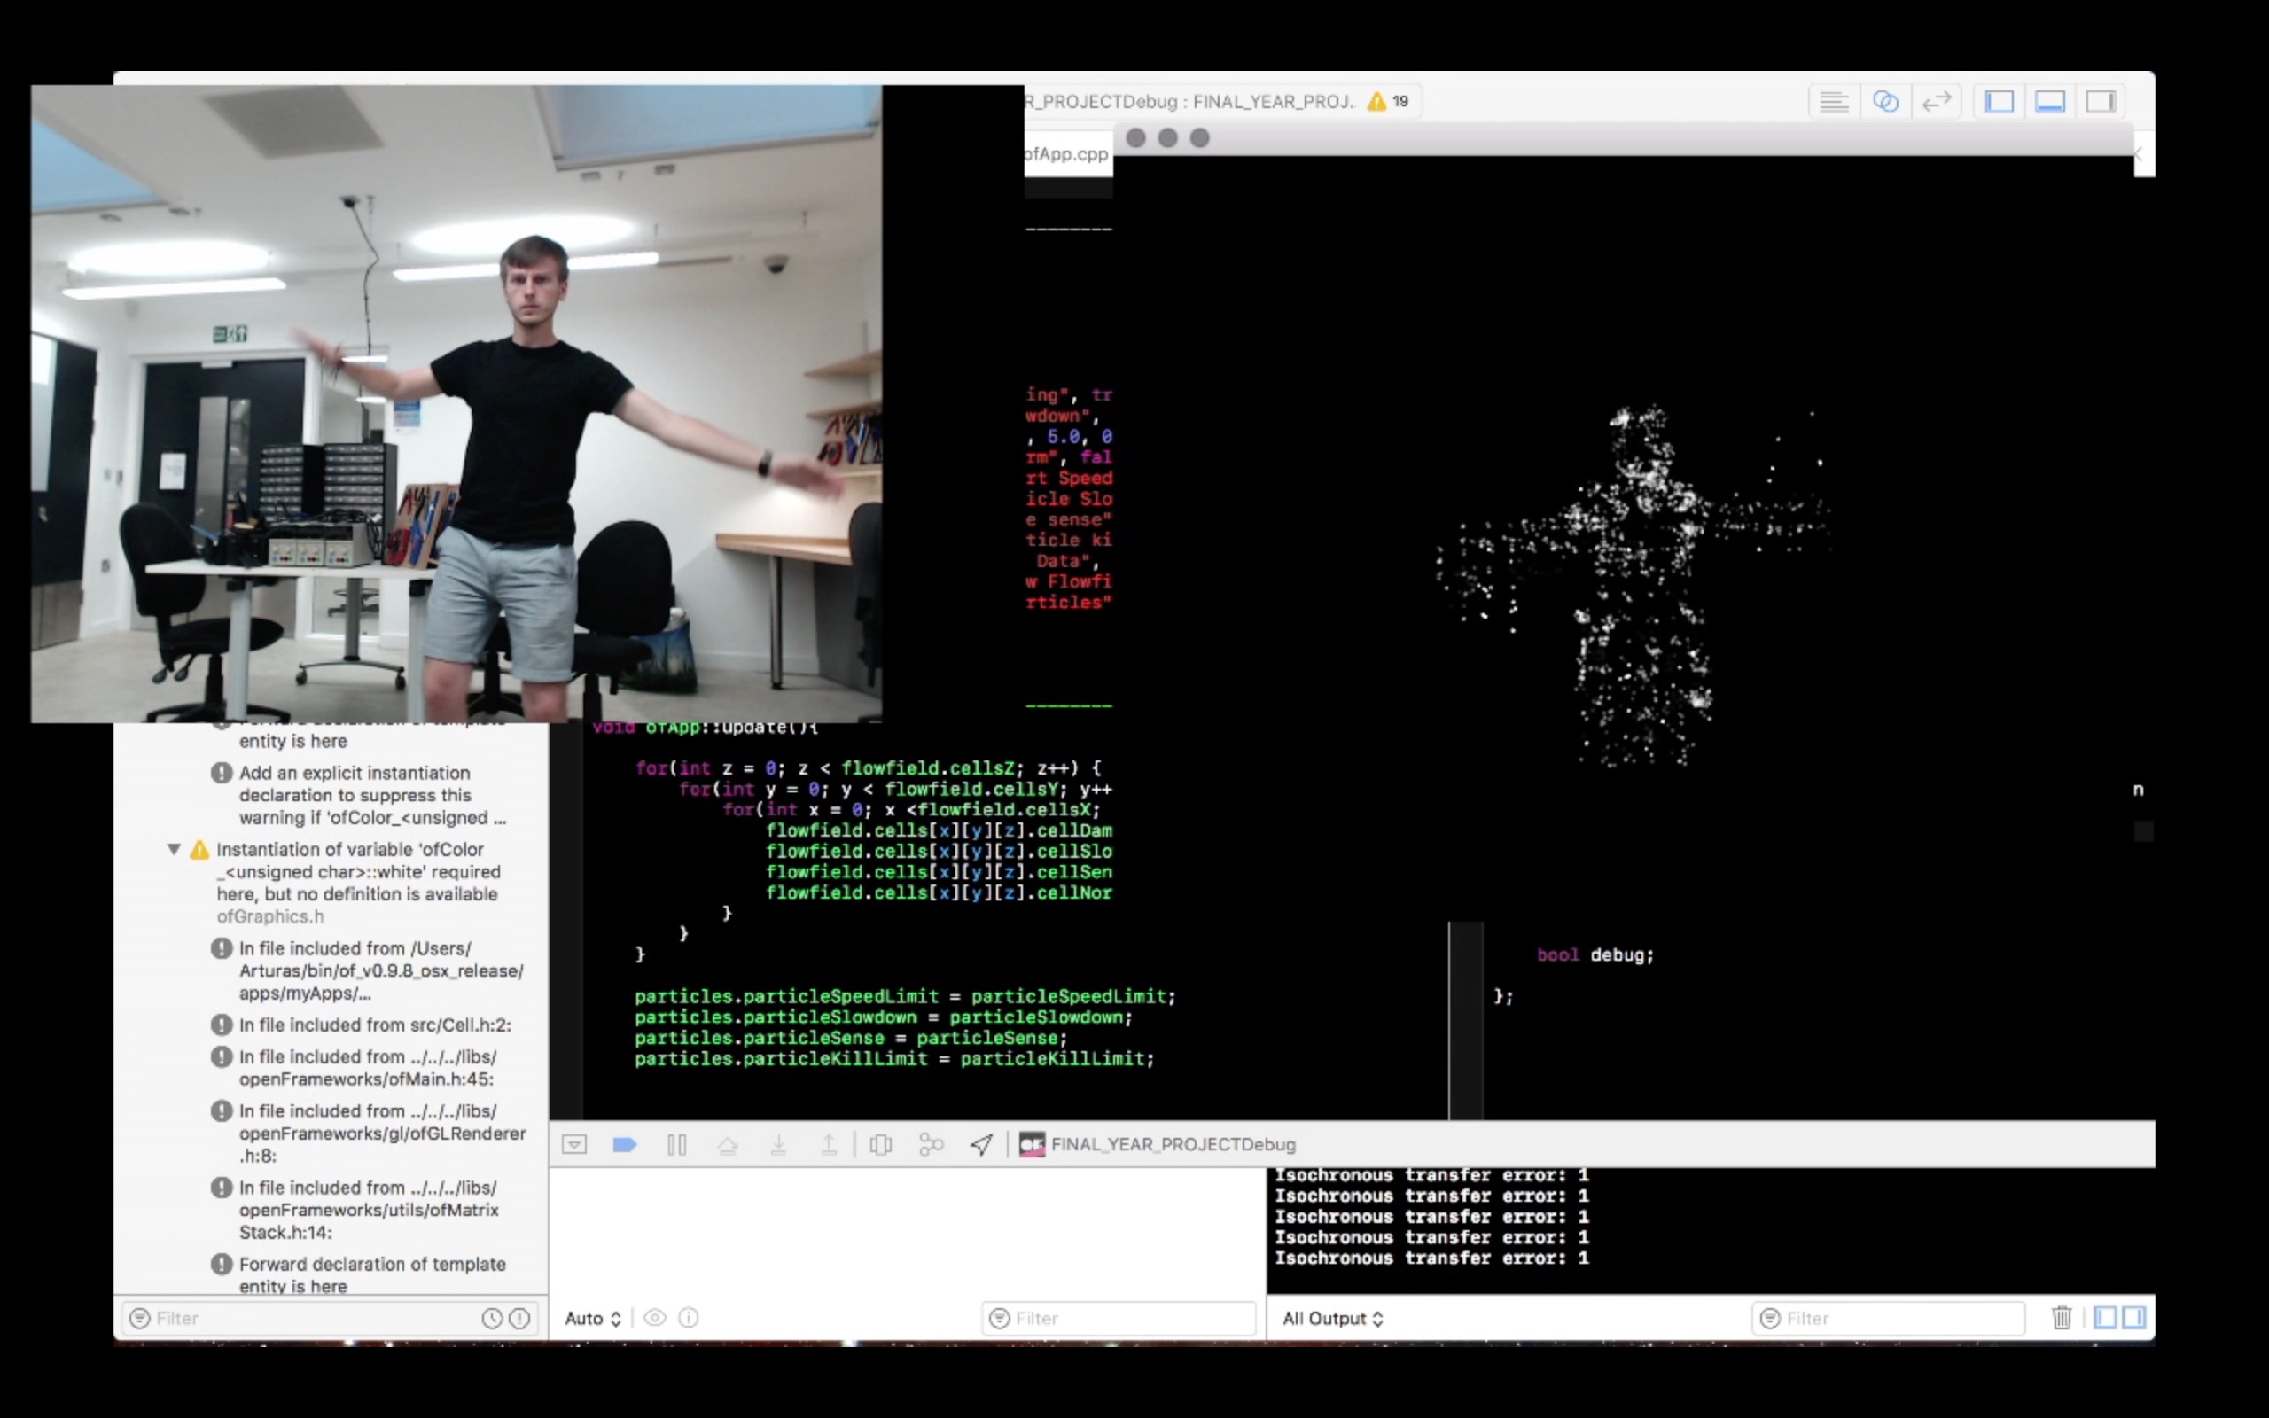Click the Step Into debug icon
The height and width of the screenshot is (1418, 2269).
point(778,1144)
